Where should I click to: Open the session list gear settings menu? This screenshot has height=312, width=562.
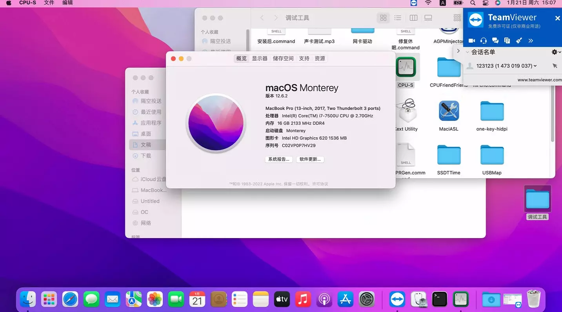tap(554, 51)
